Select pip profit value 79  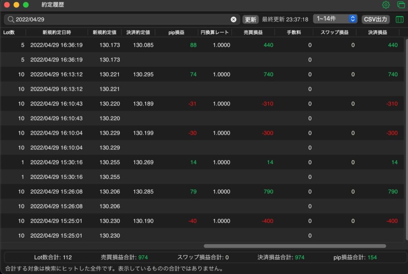pyautogui.click(x=193, y=192)
